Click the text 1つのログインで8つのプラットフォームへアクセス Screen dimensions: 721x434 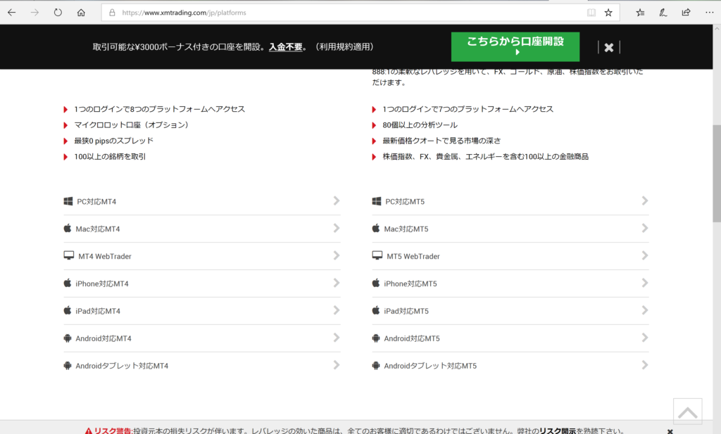(x=160, y=109)
